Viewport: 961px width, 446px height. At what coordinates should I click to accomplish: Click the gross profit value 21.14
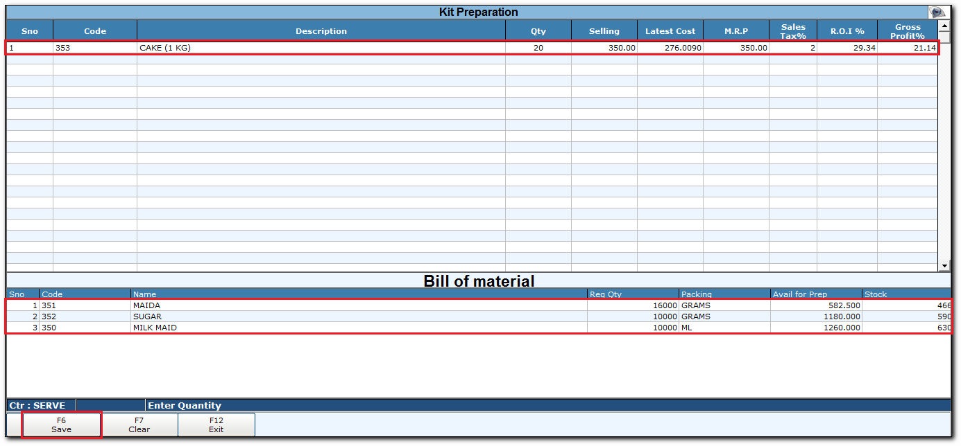click(x=908, y=48)
